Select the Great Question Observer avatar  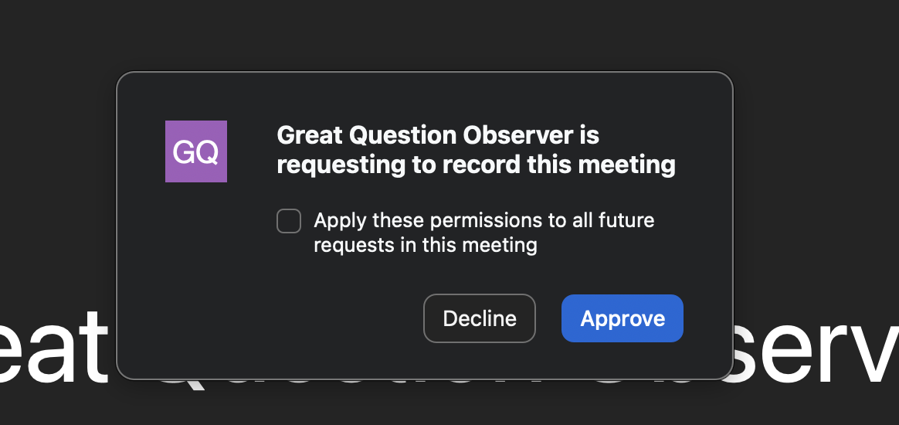point(196,151)
